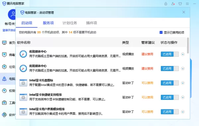Click the droplet icon in main window title bar
The height and width of the screenshot is (126, 199).
point(166,4)
